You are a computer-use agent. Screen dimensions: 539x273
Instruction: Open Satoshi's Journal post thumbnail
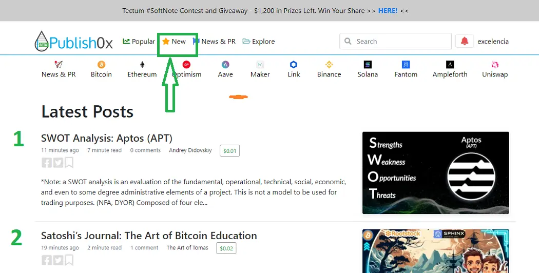point(435,251)
